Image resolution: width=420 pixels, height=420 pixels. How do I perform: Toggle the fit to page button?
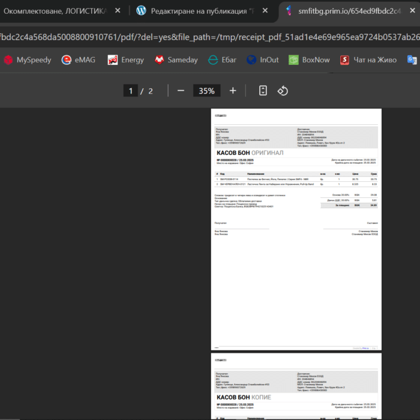[262, 91]
